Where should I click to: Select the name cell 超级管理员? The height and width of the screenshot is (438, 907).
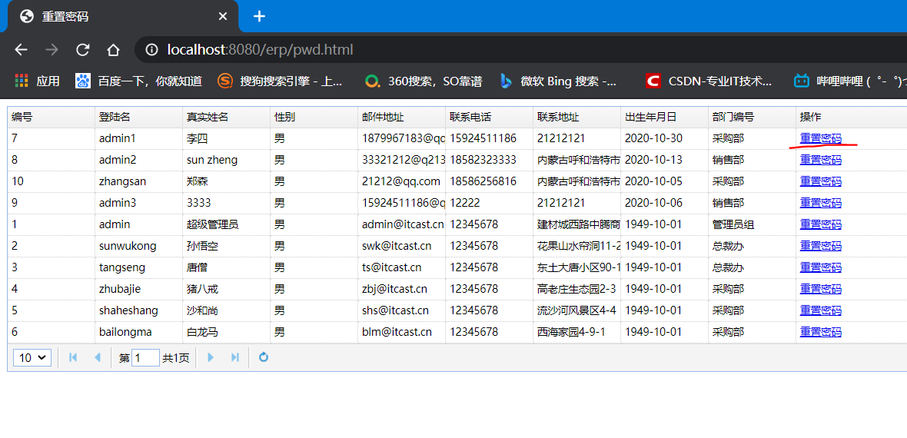(226, 224)
